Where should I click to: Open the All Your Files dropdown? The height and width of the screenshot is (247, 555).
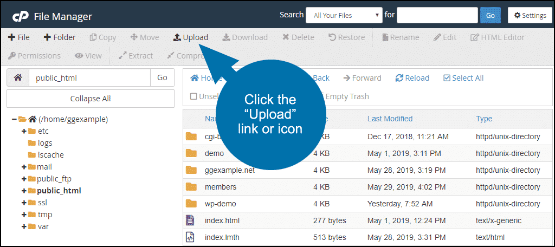(x=344, y=16)
